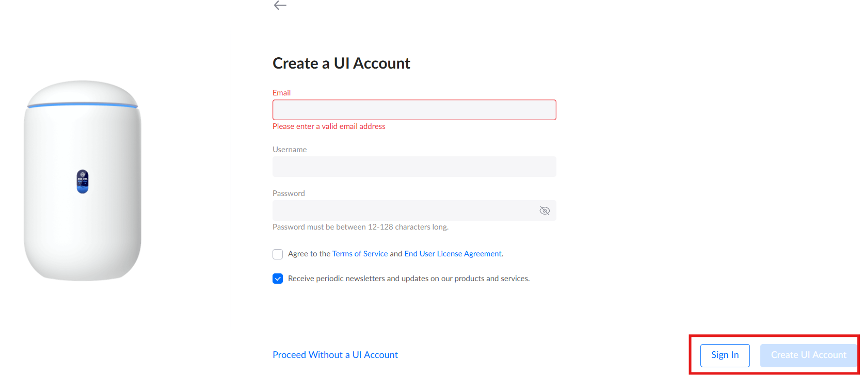Uncheck the newsletters and updates checkbox

coord(278,279)
